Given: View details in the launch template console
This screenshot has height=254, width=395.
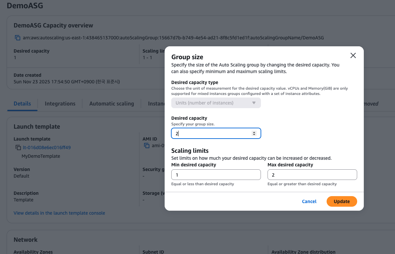Looking at the screenshot, I should point(59,213).
